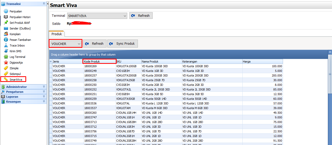Expand the Keuangan section
This screenshot has width=332, height=145.
click(44, 102)
